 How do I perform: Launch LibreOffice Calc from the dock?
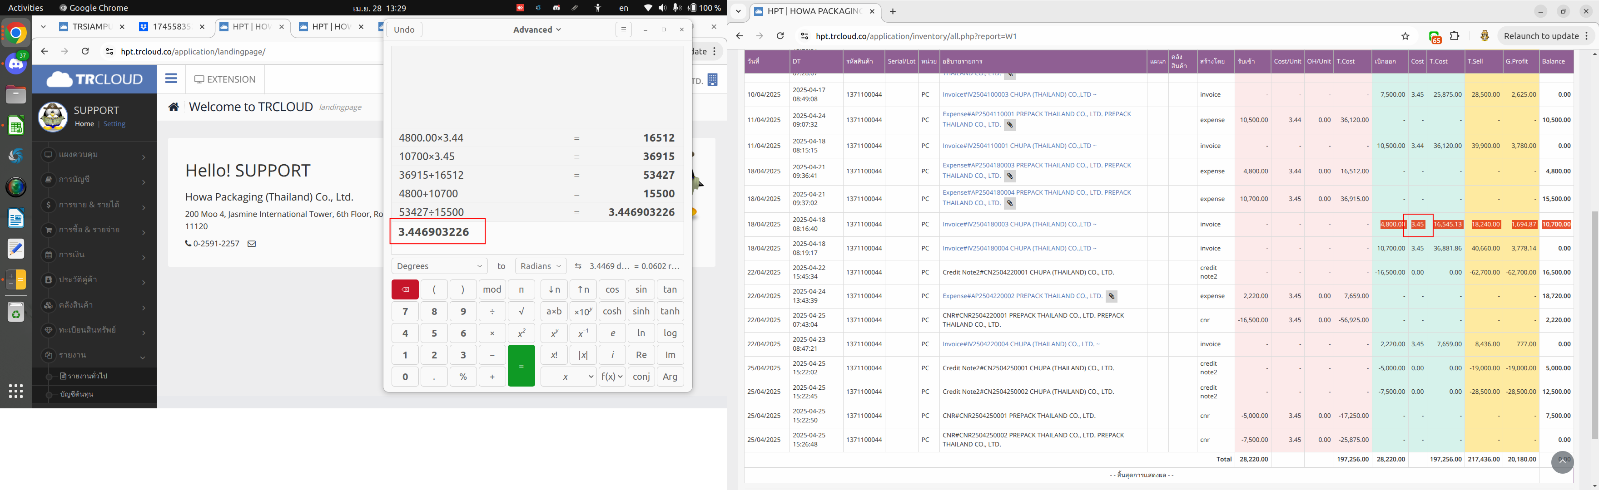point(16,126)
